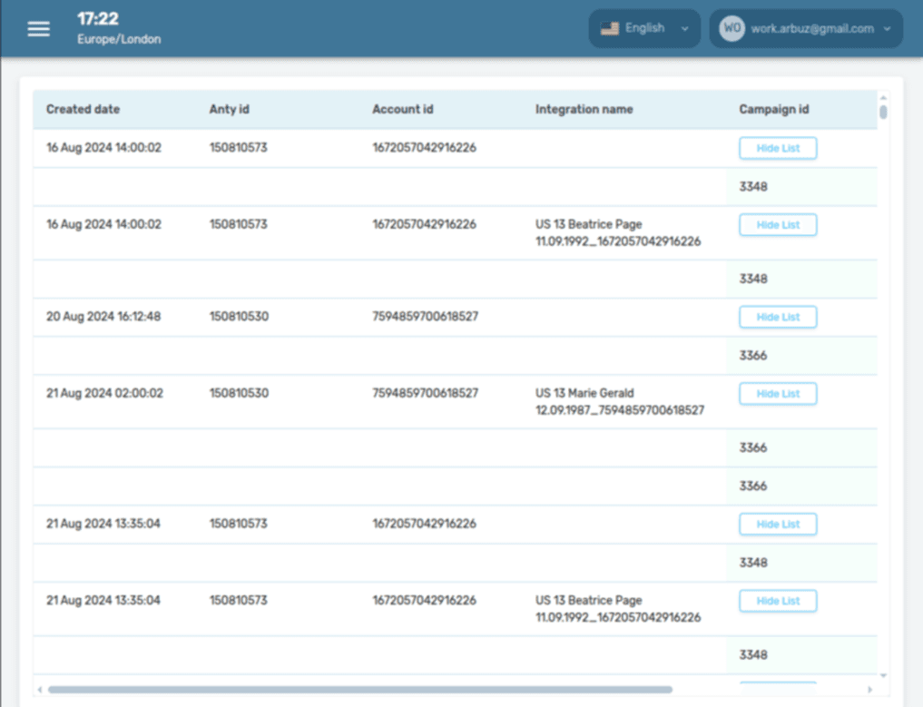Click the table's vertical scrollbar thumb
The image size is (923, 707).
pos(883,113)
